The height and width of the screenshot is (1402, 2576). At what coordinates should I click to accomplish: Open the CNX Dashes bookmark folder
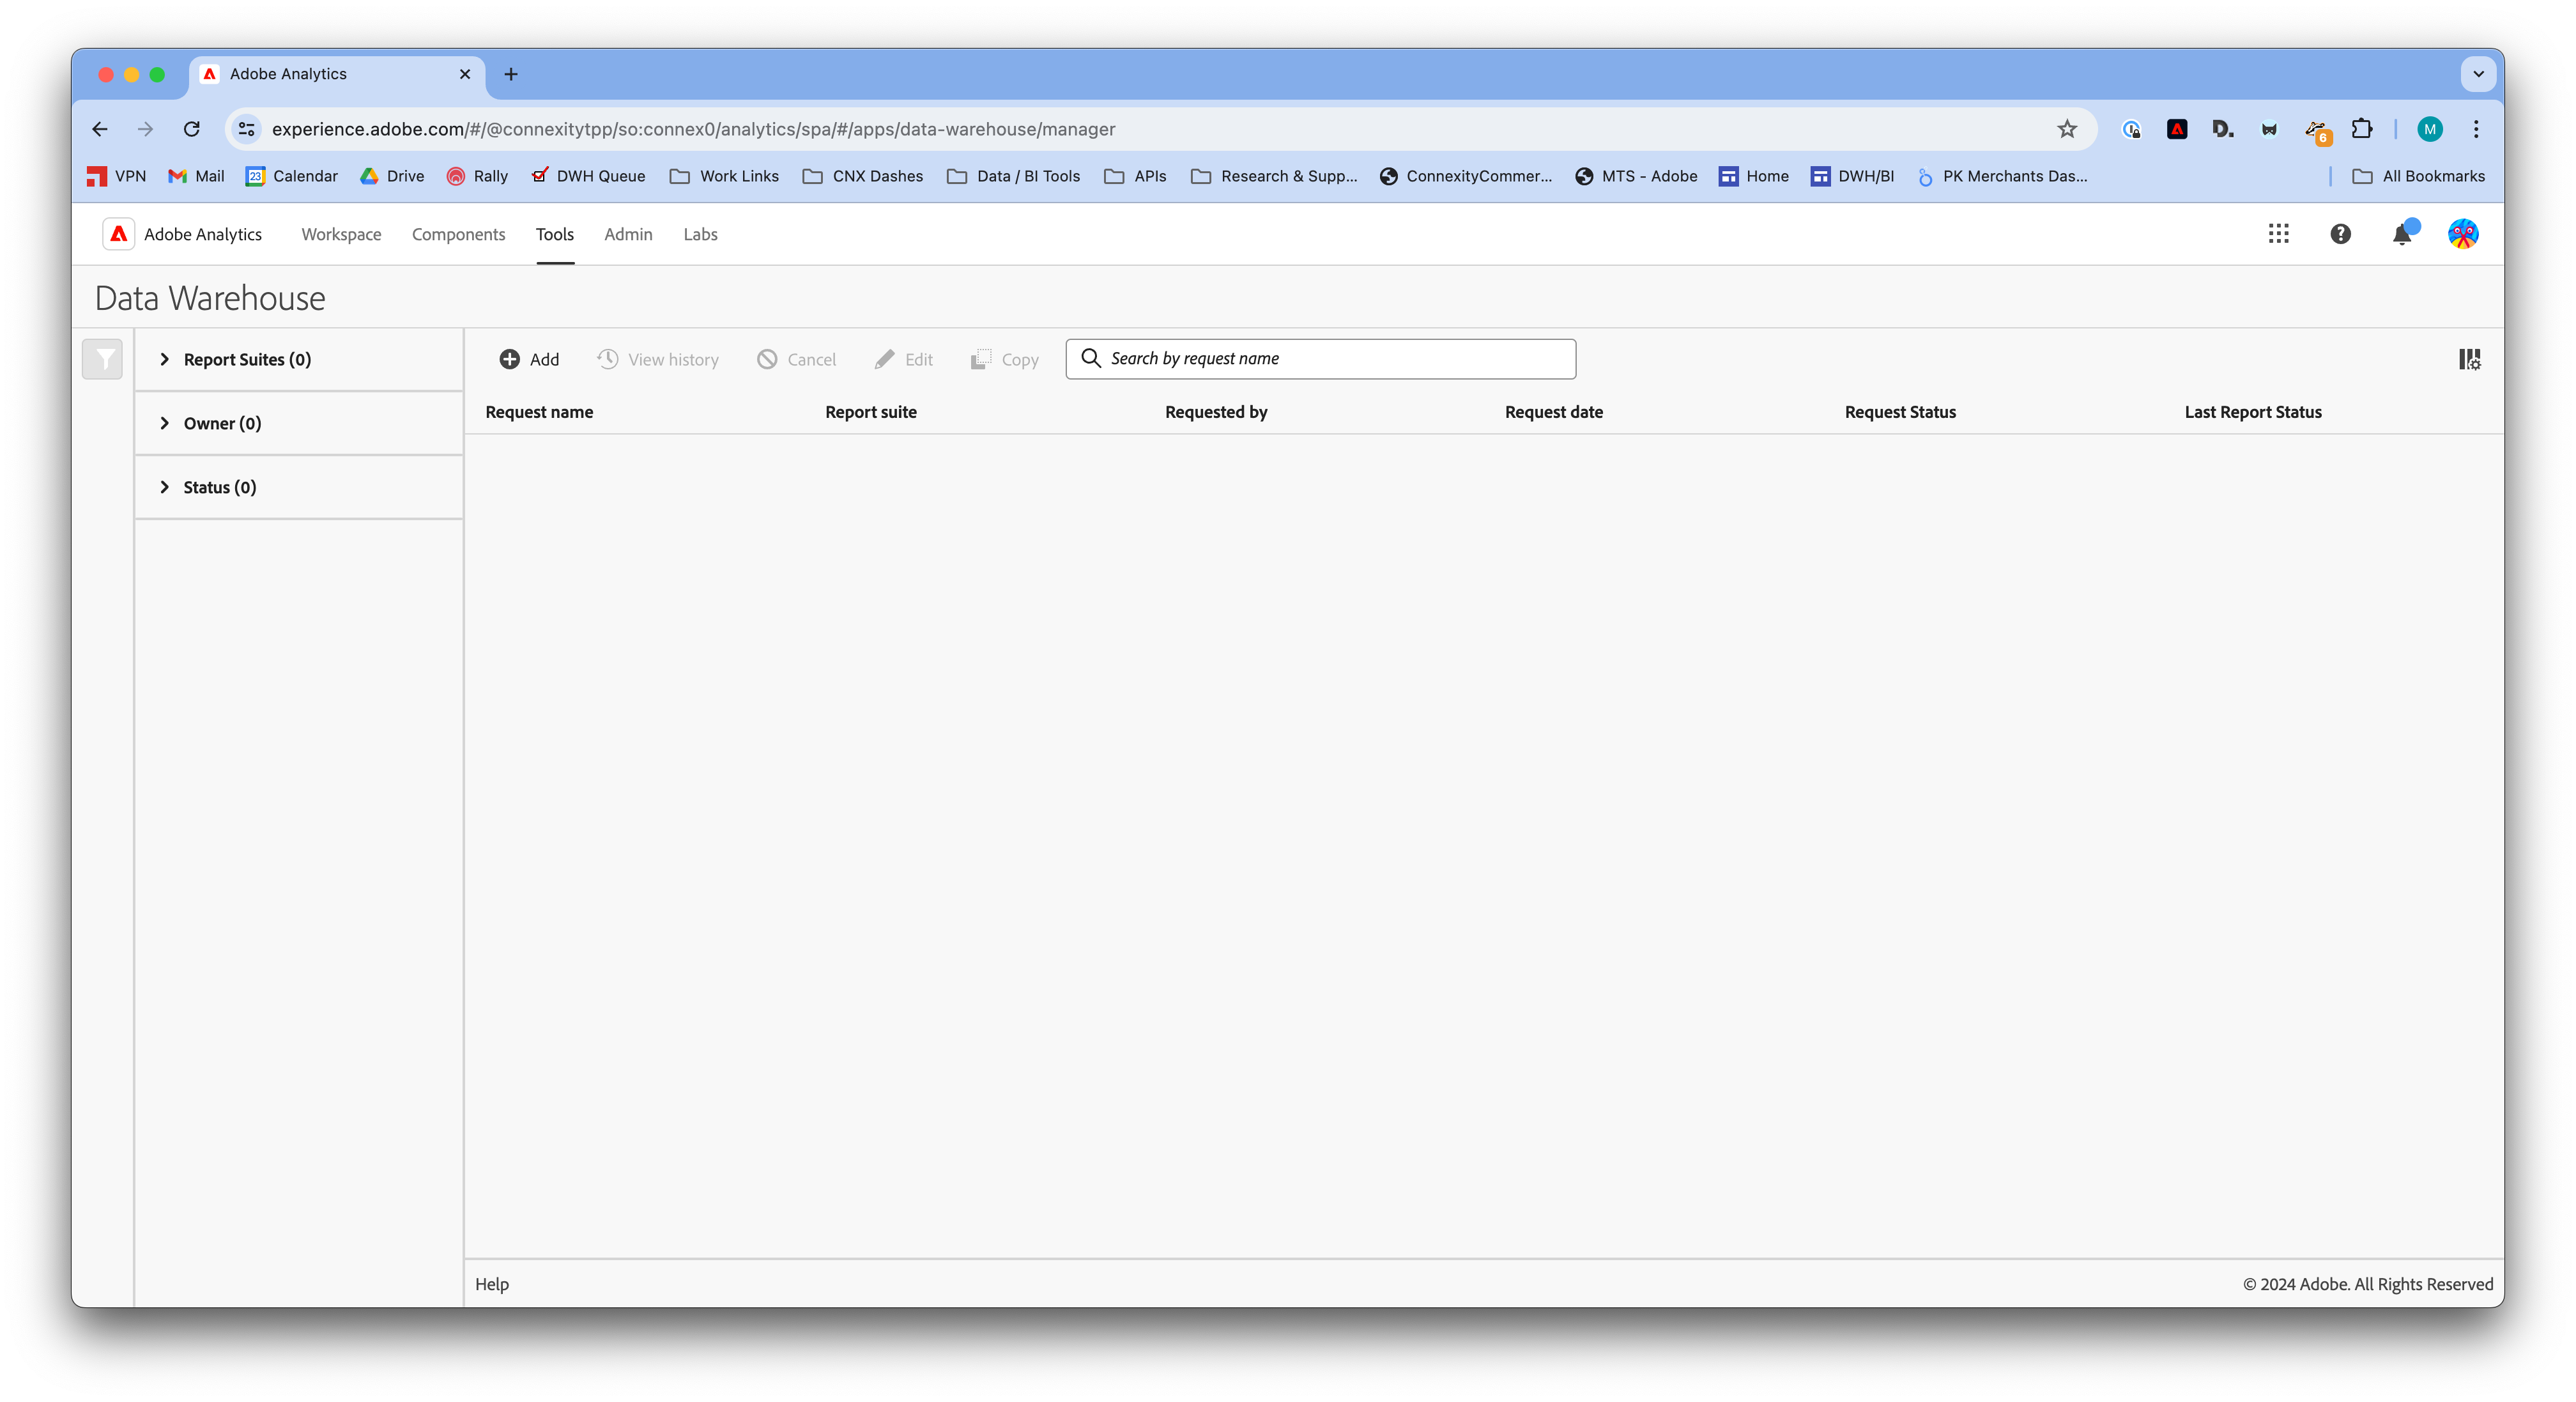[x=862, y=176]
